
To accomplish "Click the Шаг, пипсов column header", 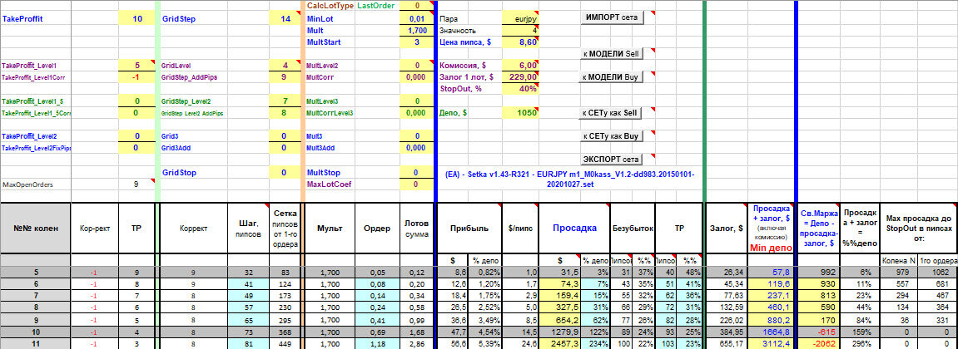I will (x=248, y=229).
